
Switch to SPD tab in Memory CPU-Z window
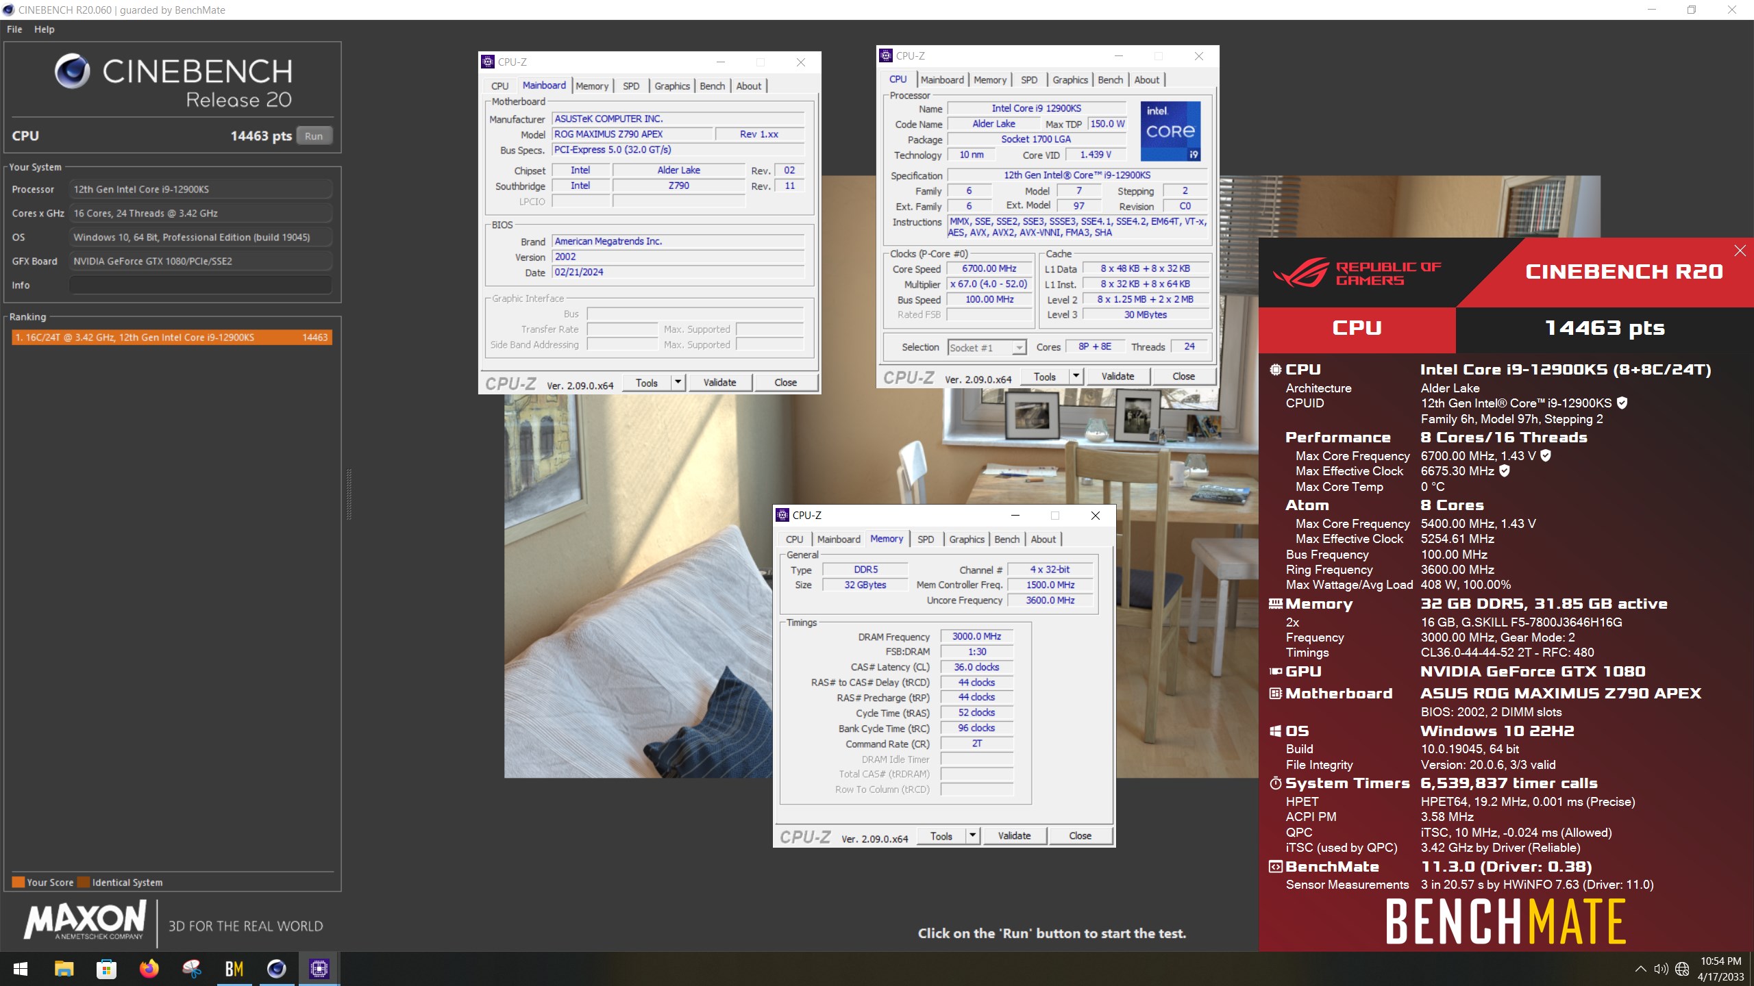pos(926,540)
